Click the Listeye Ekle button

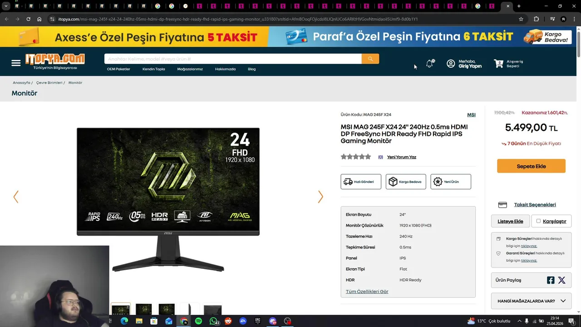click(x=510, y=221)
